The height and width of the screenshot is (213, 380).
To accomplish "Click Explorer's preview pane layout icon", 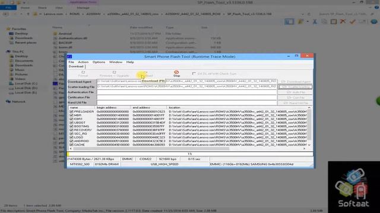I will click(289, 22).
